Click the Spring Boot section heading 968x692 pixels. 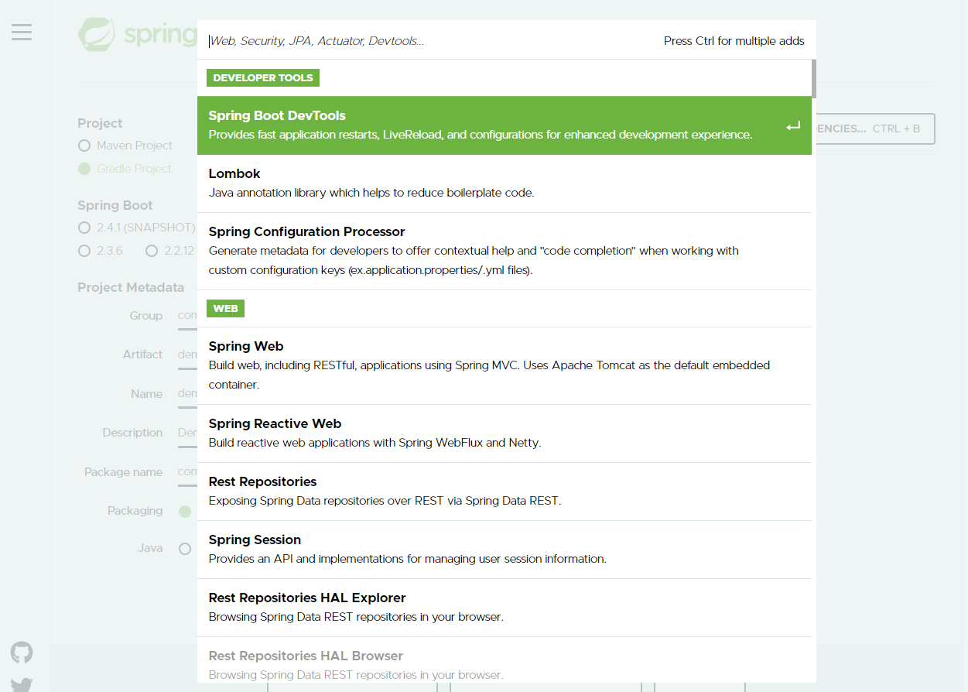[x=115, y=205]
